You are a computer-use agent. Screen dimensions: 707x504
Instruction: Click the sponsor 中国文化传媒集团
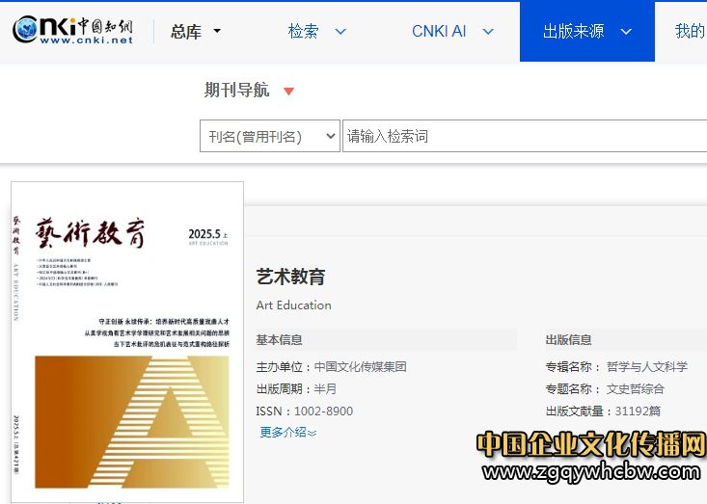pyautogui.click(x=360, y=366)
